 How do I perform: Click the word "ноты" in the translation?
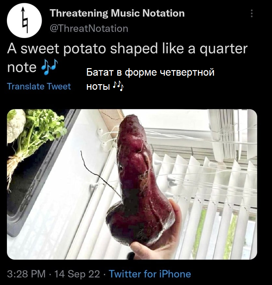(98, 86)
